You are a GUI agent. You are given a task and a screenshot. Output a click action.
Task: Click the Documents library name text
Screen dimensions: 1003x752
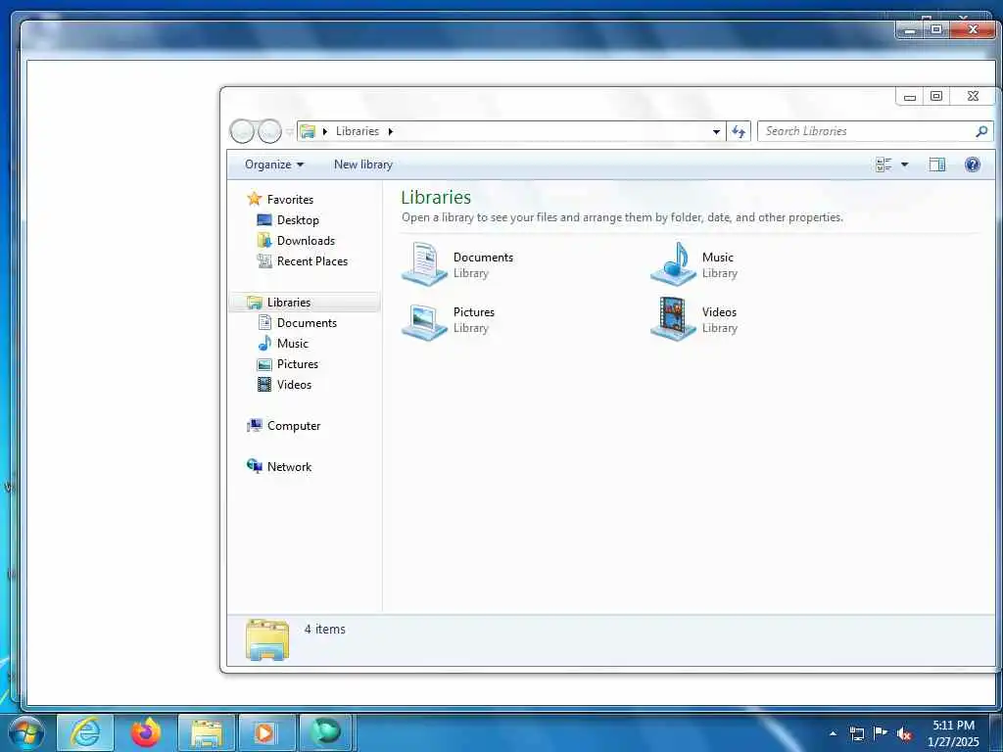click(x=483, y=258)
